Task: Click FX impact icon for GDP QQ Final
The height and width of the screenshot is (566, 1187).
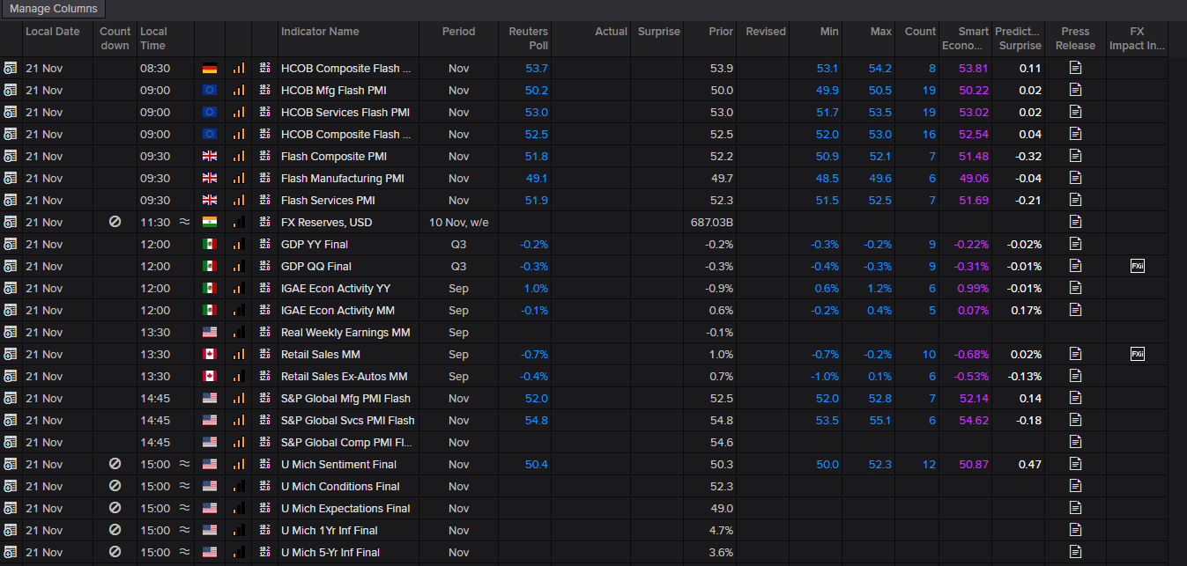Action: (x=1137, y=266)
